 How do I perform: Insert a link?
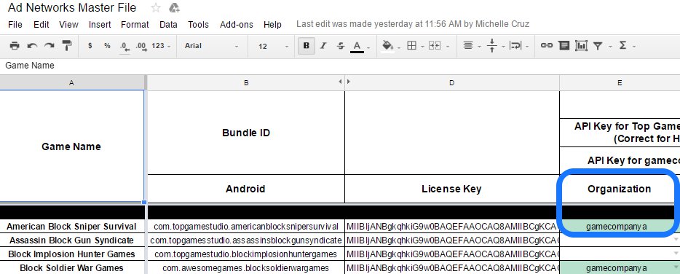[x=547, y=46]
